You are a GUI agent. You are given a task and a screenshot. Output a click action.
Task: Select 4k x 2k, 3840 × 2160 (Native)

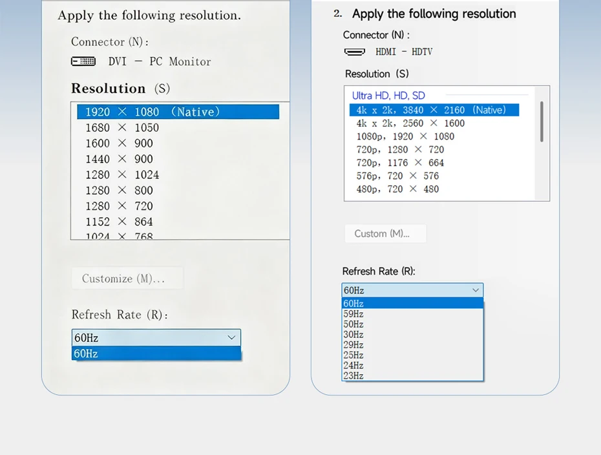tap(434, 110)
